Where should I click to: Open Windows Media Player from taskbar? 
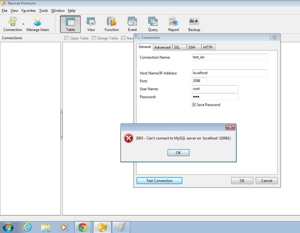coord(64,228)
